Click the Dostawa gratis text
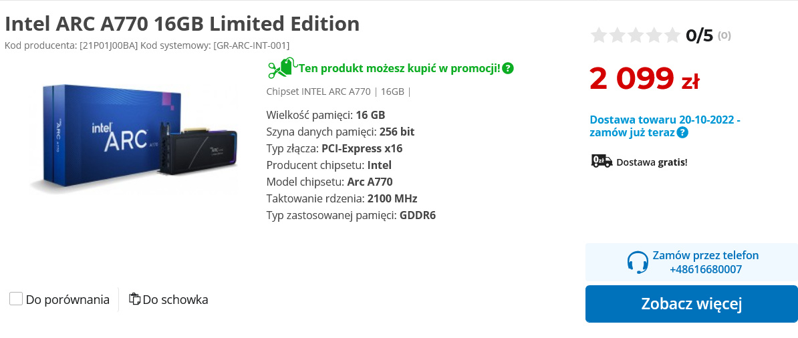Image resolution: width=798 pixels, height=338 pixels. 651,162
